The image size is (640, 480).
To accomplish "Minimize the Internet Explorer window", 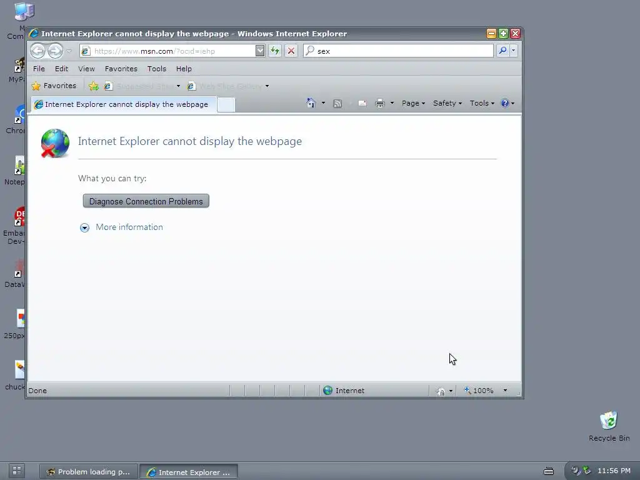I will click(x=491, y=34).
